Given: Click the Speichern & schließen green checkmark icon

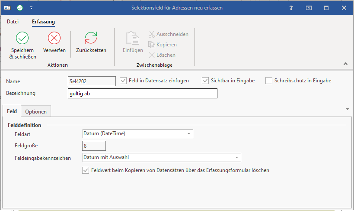Looking at the screenshot, I should click(x=22, y=39).
